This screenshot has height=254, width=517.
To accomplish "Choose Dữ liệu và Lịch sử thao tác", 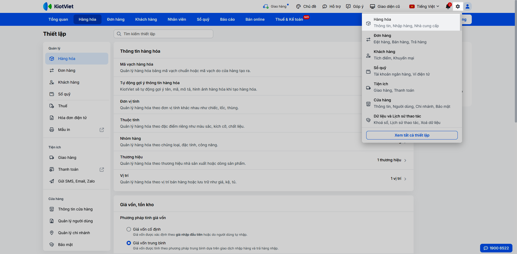I will [411, 119].
